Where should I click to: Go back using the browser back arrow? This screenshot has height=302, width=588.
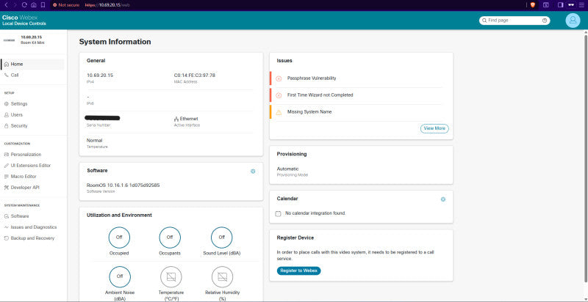click(7, 5)
